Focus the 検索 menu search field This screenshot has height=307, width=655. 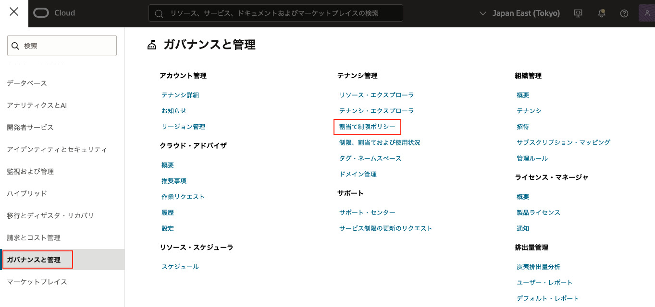pos(62,46)
